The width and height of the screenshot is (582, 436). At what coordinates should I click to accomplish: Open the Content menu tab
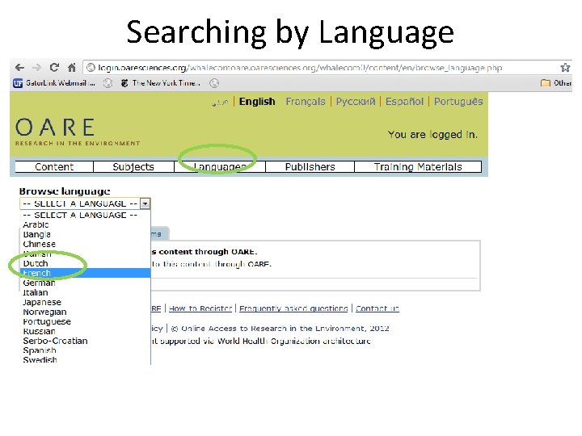[54, 167]
